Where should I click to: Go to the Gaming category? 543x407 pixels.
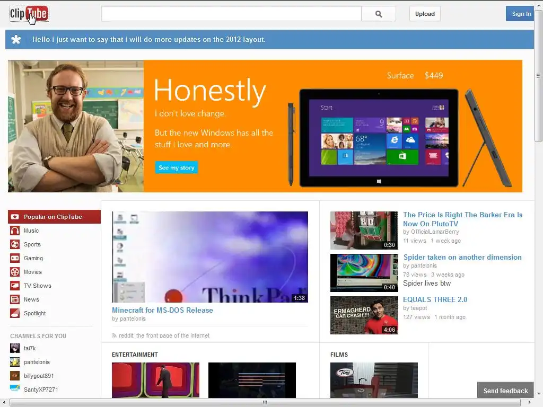(x=33, y=258)
